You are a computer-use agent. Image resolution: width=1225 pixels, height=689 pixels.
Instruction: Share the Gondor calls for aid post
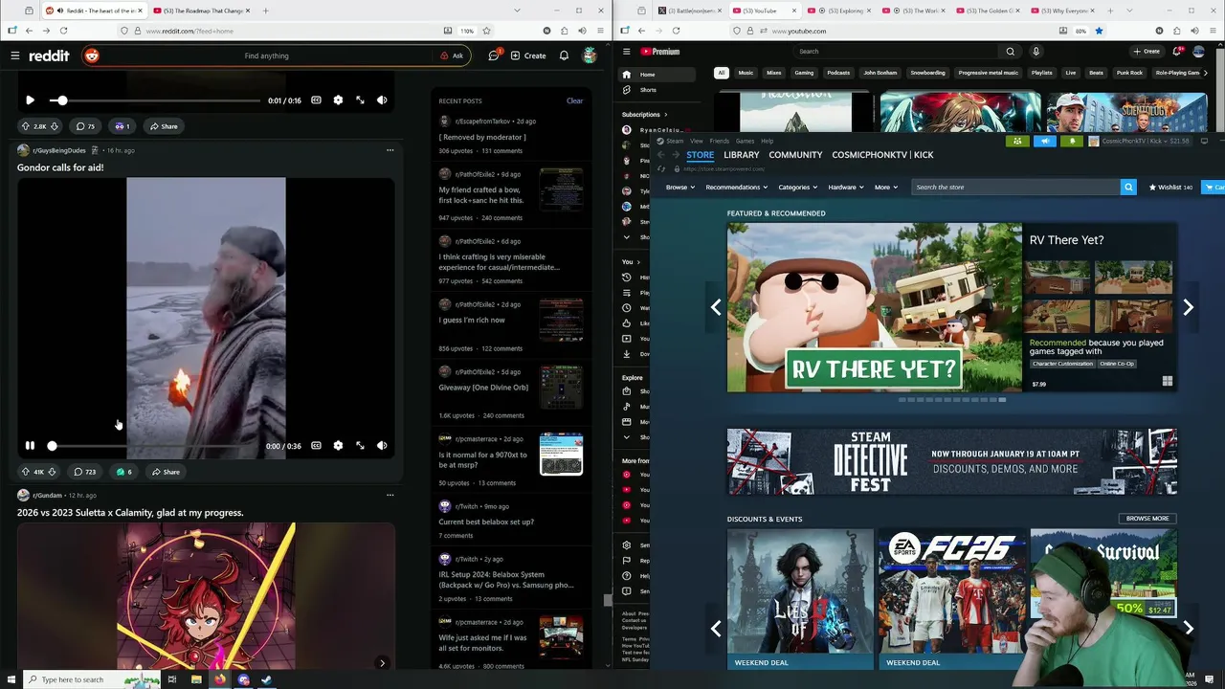coord(165,472)
